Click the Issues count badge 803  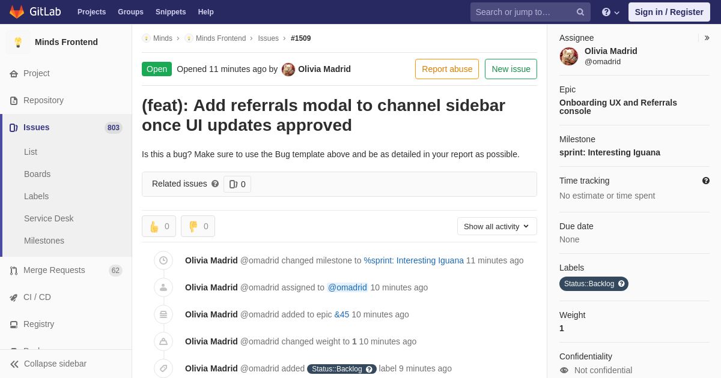pos(114,128)
